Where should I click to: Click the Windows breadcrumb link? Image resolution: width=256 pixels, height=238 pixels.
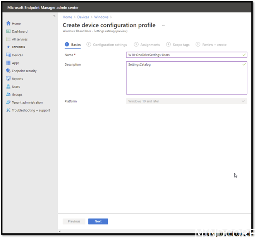click(101, 17)
